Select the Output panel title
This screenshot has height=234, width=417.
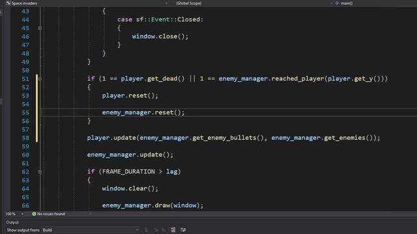(12, 222)
